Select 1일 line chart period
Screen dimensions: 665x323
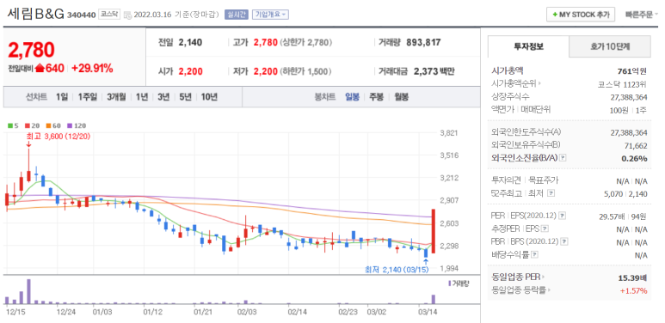click(x=62, y=97)
